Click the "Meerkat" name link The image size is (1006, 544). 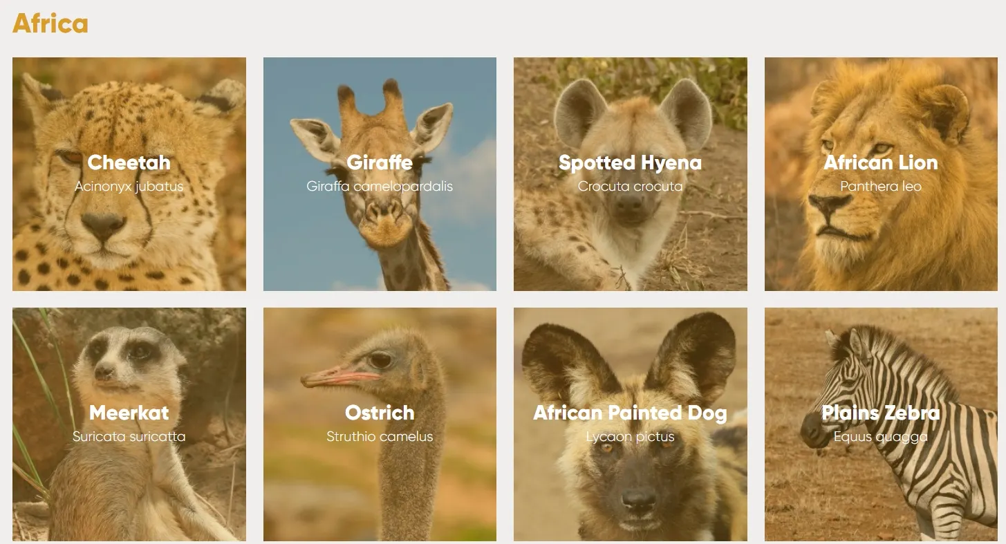(129, 413)
